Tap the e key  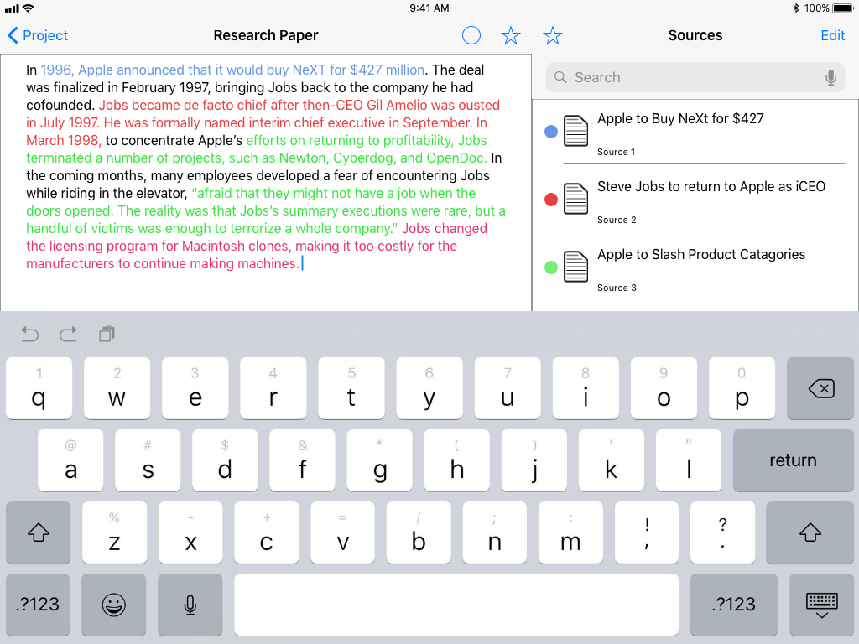click(195, 388)
